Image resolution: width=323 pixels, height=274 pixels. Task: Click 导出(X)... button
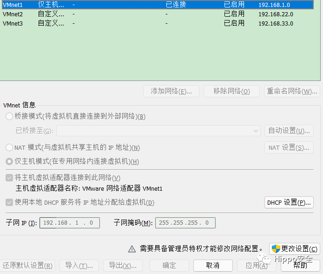[x=123, y=266]
